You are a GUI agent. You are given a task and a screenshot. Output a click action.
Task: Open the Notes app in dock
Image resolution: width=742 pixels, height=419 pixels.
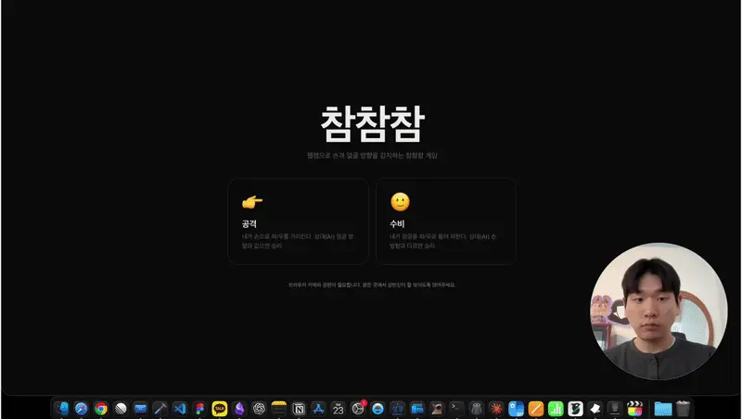279,409
